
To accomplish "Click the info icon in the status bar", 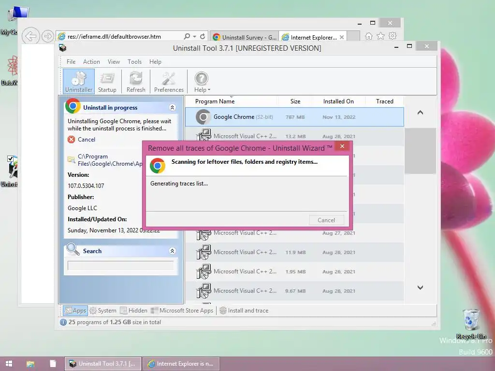I will point(63,322).
